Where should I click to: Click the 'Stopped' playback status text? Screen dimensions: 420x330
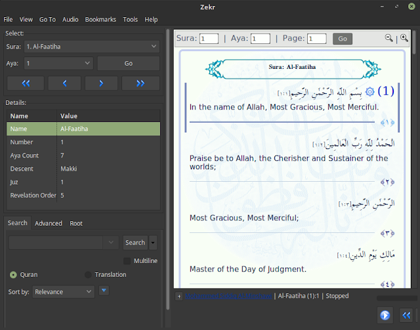(x=337, y=296)
